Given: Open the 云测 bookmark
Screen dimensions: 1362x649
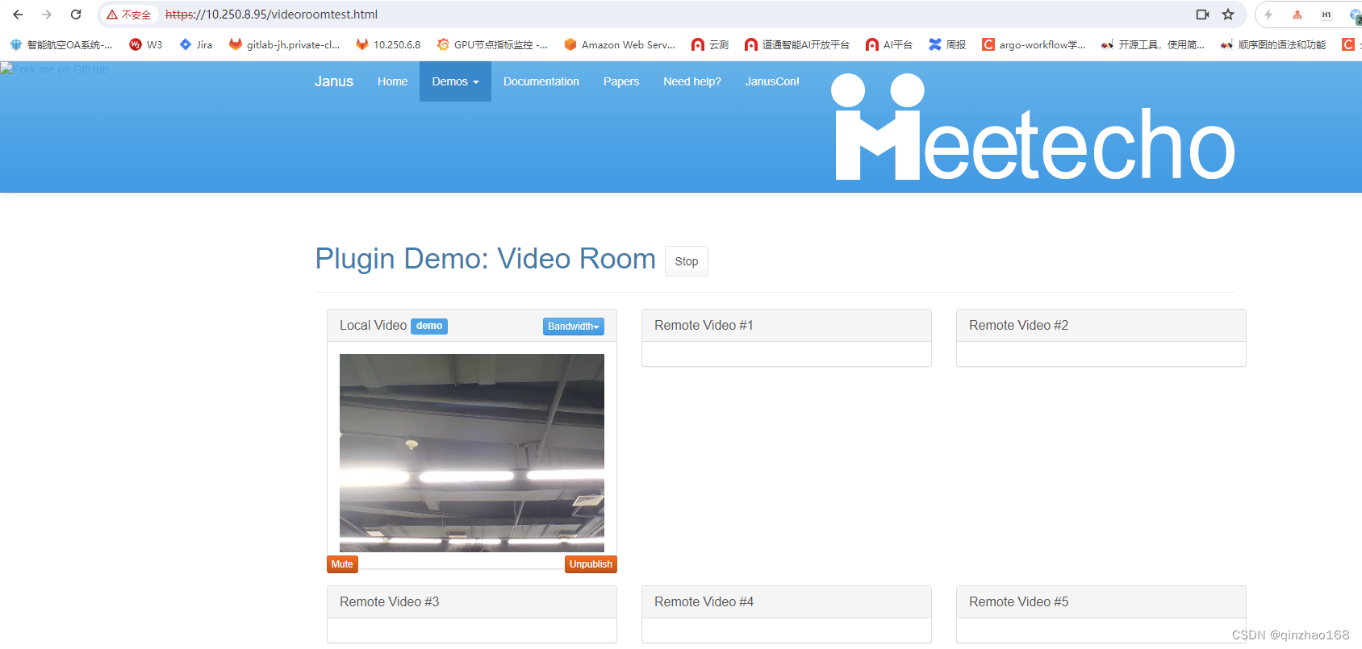Looking at the screenshot, I should 710,44.
